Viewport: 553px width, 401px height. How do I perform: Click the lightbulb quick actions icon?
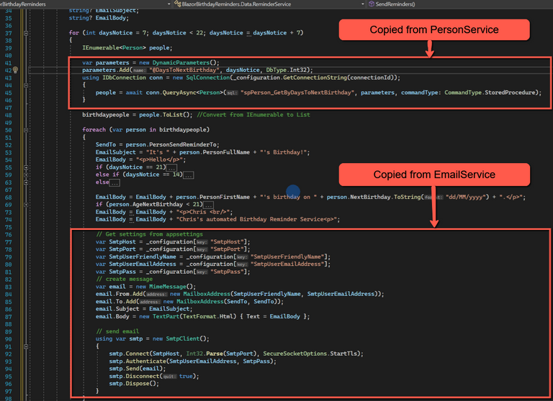tap(15, 70)
